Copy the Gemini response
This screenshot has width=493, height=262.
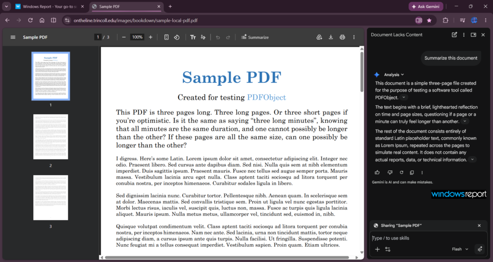412,172
